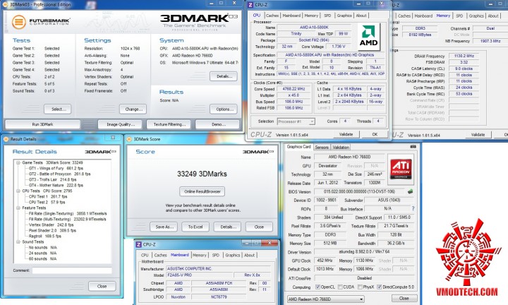Collapse the CPU Tests tree node
508x305 pixels.
(x=18, y=191)
